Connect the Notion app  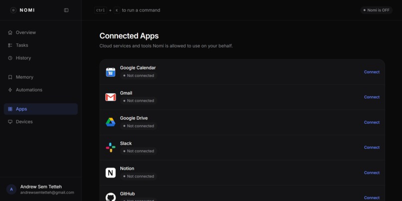coord(372,173)
